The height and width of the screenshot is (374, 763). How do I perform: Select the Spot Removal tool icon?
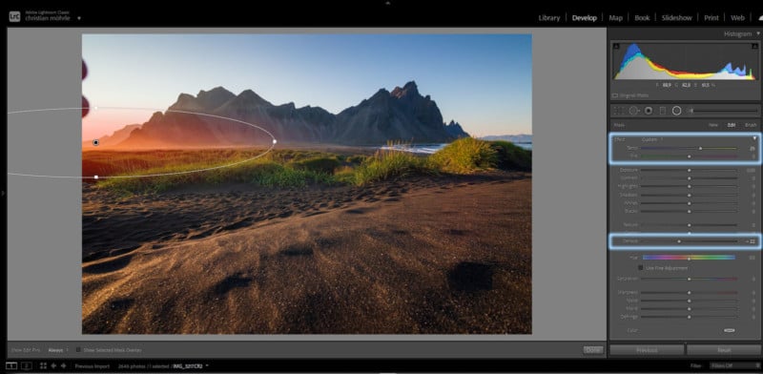click(x=633, y=111)
